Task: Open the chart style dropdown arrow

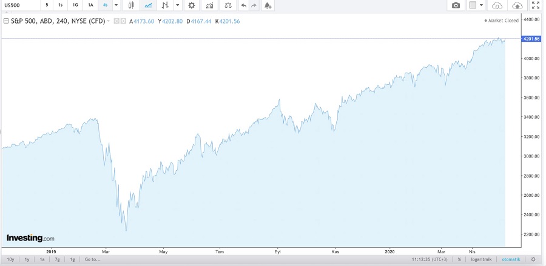Action: [x=178, y=5]
